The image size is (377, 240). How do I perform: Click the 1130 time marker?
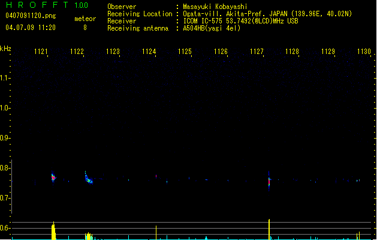click(364, 52)
